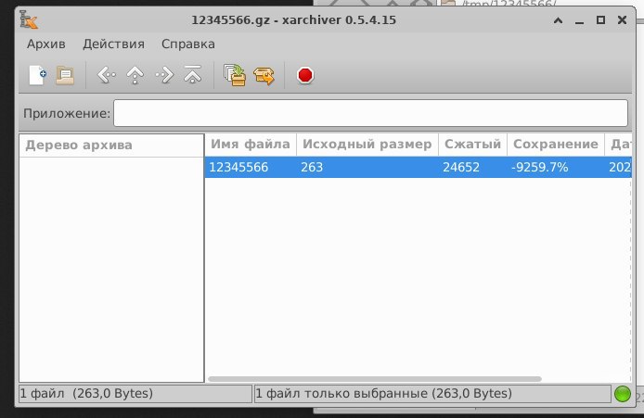Screen dimensions: 644x418
Task: Maximize the xarchiver window
Action: (x=600, y=20)
